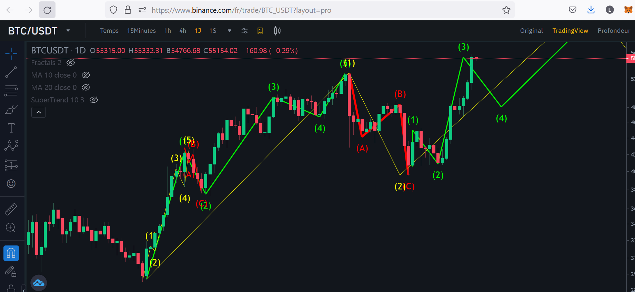
Task: Open the candlestick chart type selector
Action: tap(277, 31)
